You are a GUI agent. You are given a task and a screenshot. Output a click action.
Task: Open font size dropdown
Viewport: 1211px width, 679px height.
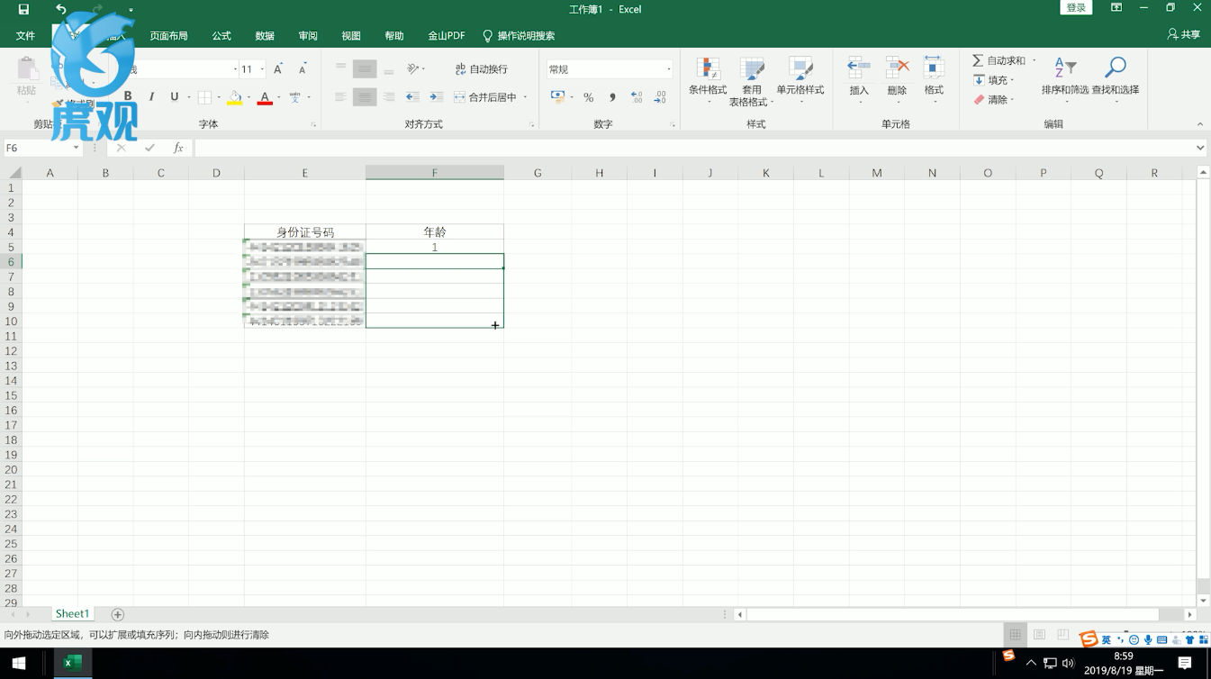coord(262,69)
